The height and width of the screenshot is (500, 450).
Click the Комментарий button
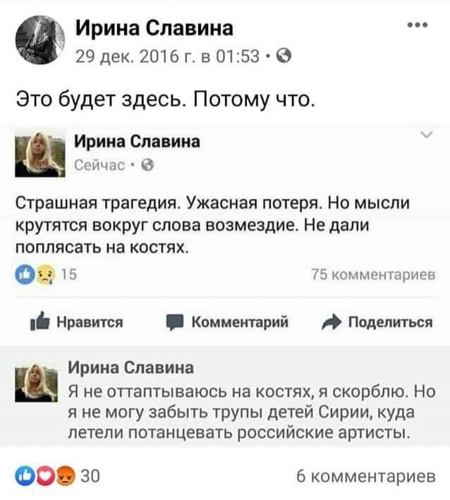[227, 322]
